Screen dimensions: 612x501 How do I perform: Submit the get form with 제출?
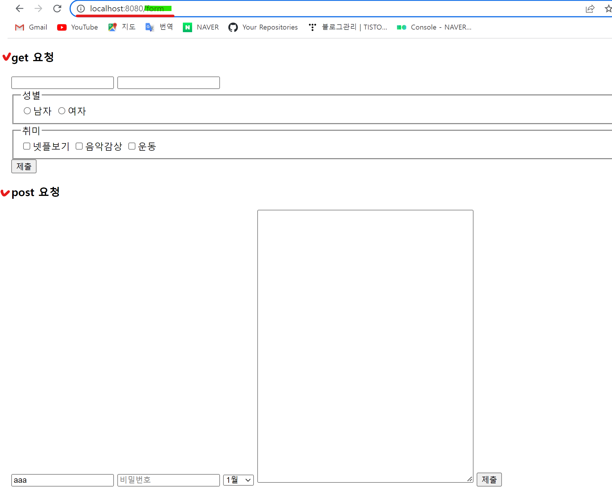pos(24,166)
